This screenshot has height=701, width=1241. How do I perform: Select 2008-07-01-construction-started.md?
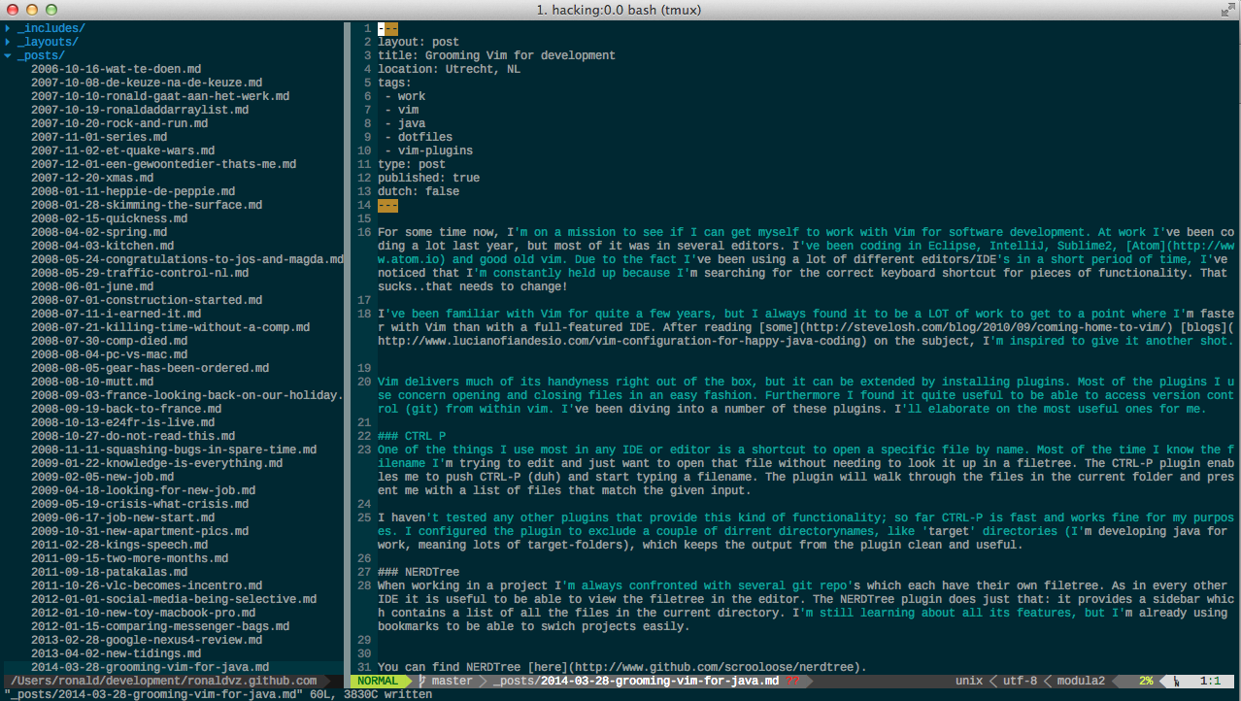[147, 300]
